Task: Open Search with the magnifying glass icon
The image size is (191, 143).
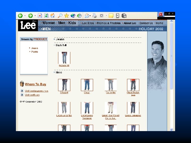Action: (x=60, y=16)
